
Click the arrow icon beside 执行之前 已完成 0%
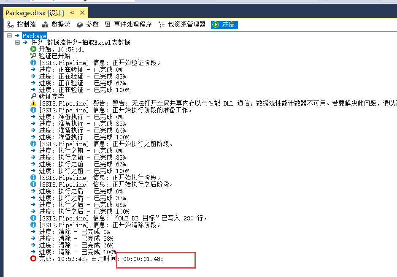pos(33,150)
